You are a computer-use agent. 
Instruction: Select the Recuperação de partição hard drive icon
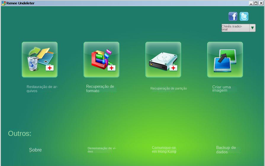click(x=163, y=59)
